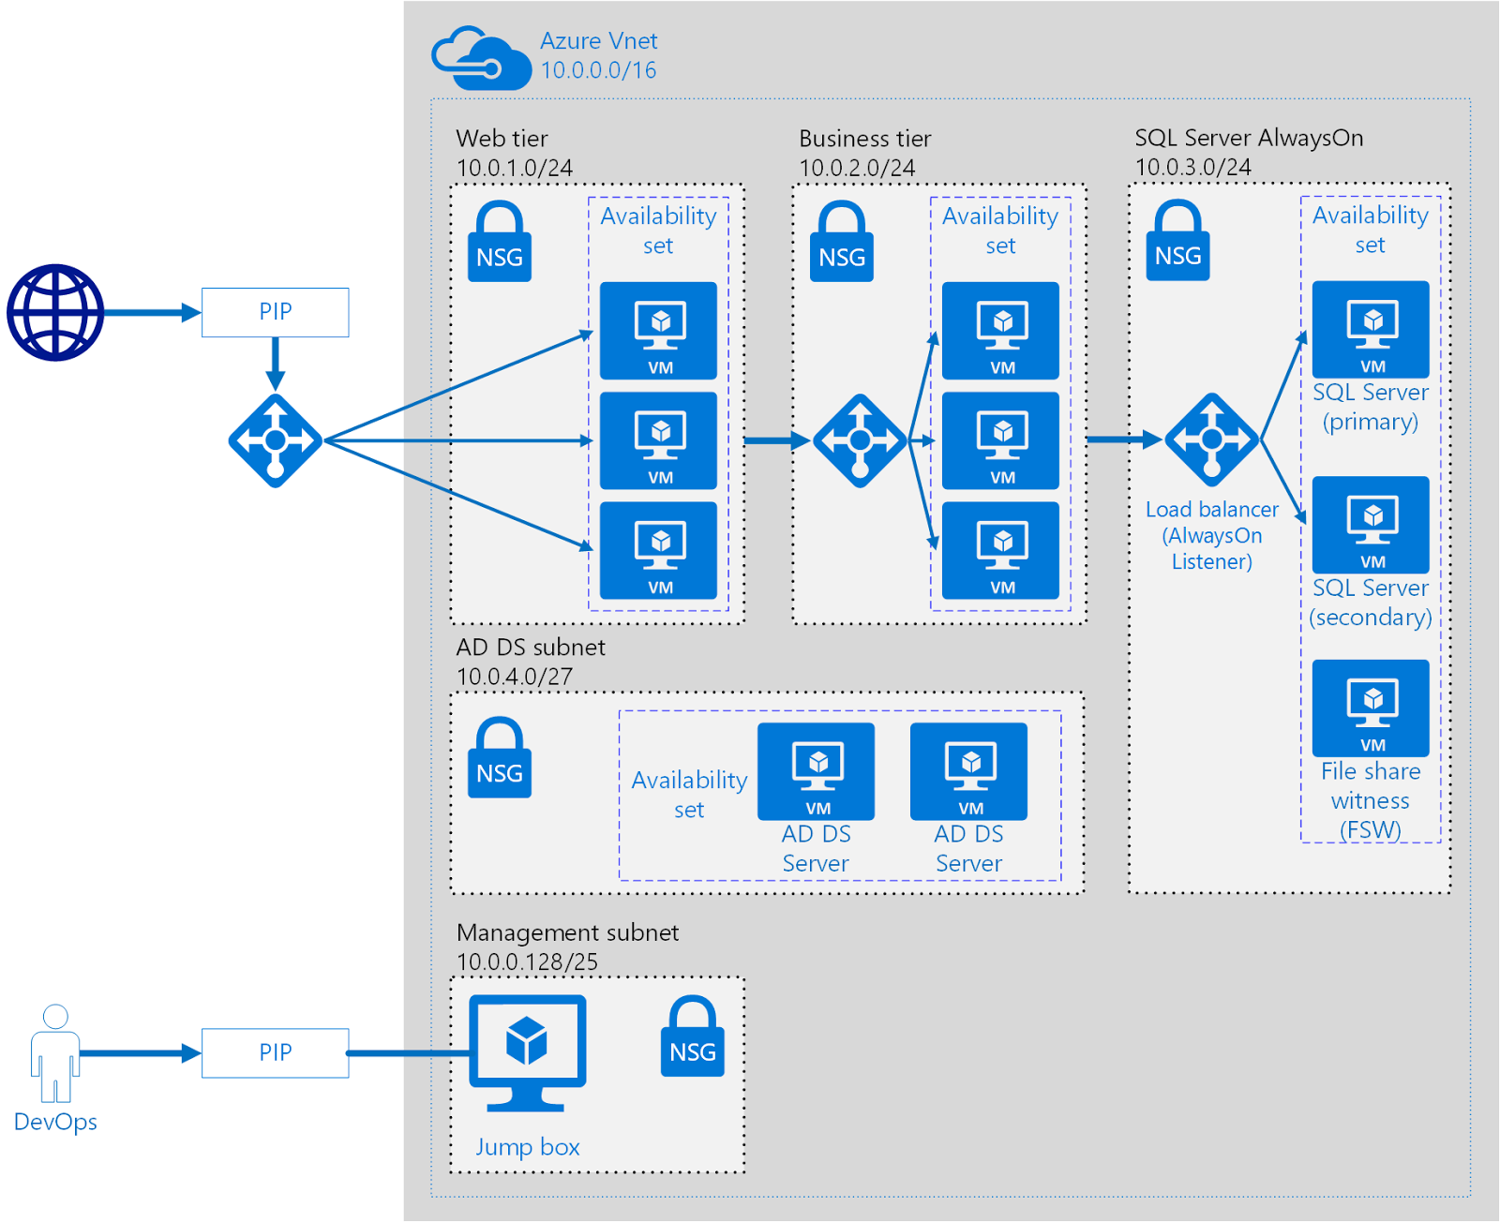Click the Business tier load balancer icon
This screenshot has width=1500, height=1222.
[x=860, y=440]
